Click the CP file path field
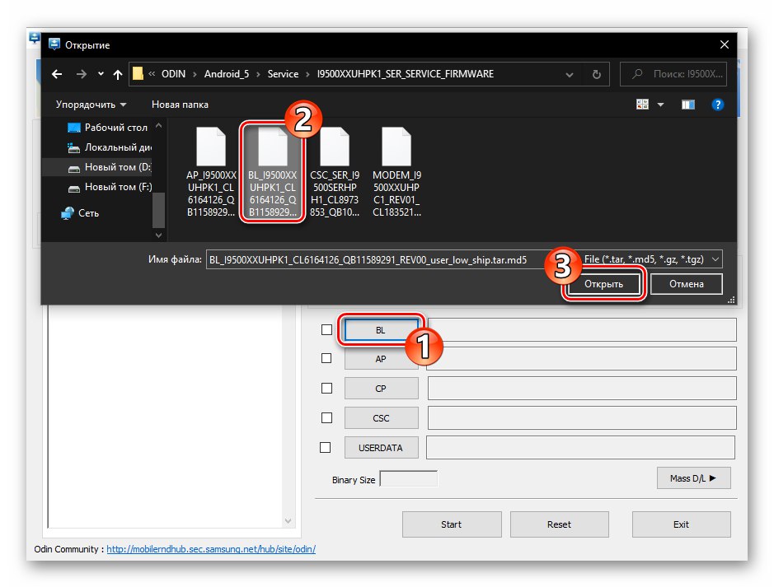The width and height of the screenshot is (774, 587). (582, 389)
